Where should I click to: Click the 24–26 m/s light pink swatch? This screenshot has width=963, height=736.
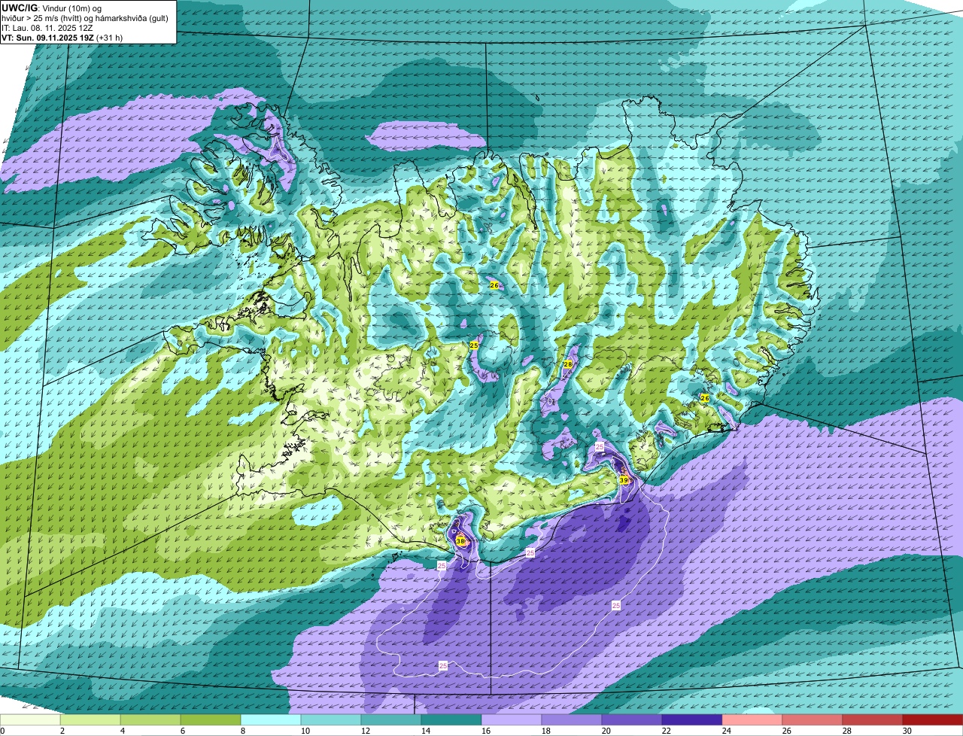(x=752, y=720)
